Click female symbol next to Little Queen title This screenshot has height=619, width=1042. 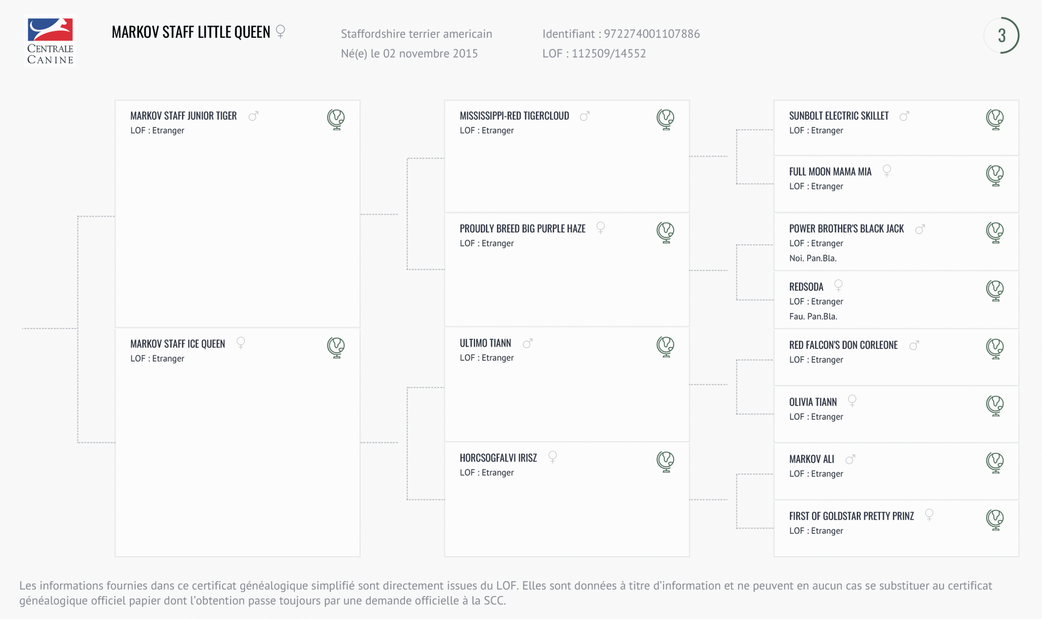point(281,31)
